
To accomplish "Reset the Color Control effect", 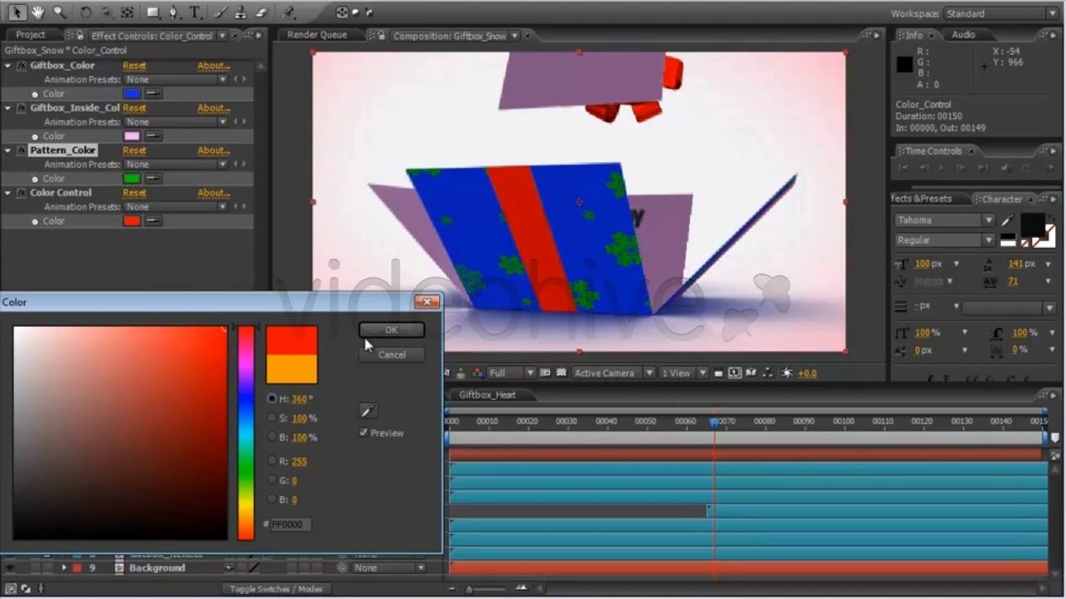I will (x=134, y=193).
